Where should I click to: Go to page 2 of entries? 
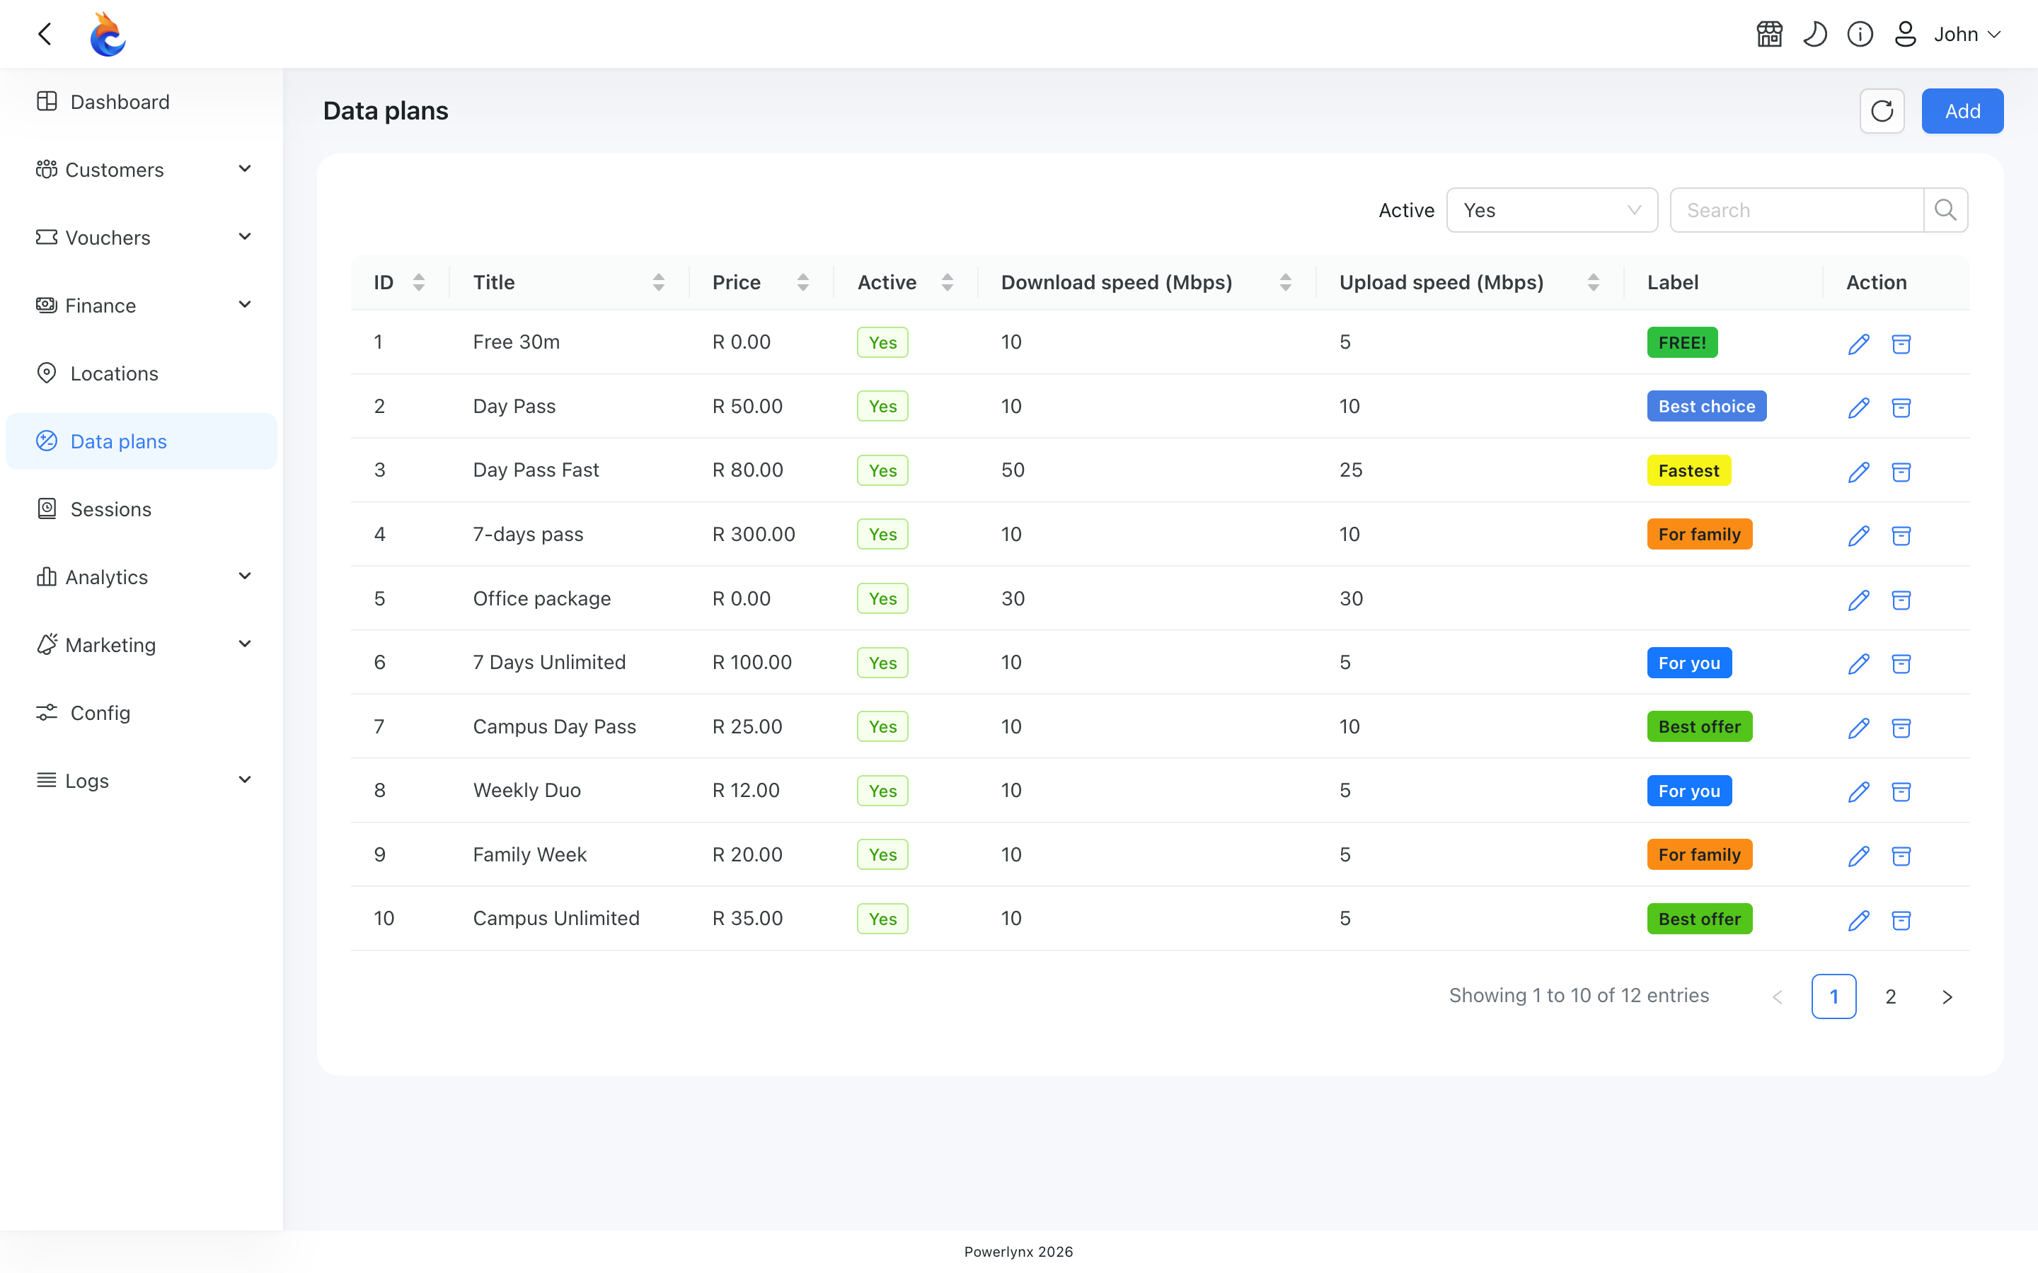click(x=1891, y=996)
